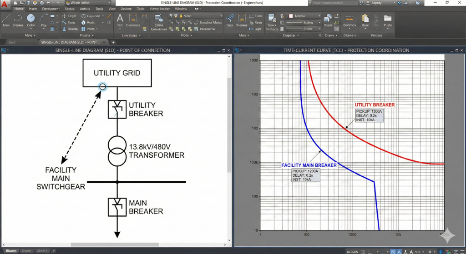Click the Frowfnve Meiex button

pos(208,23)
